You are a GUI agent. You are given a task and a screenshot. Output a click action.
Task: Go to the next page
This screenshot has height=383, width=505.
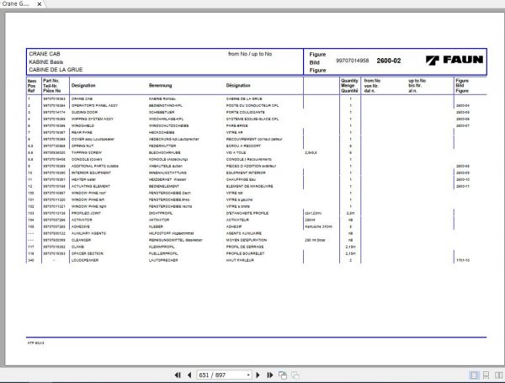tap(258, 375)
